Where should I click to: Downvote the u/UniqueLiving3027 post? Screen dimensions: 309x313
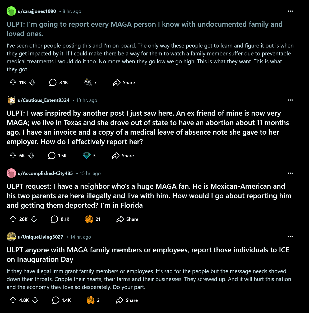pos(35,300)
